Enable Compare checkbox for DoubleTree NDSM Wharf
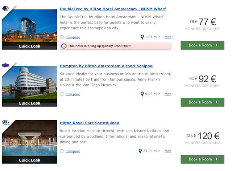This screenshot has height=171, width=232. pyautogui.click(x=62, y=37)
